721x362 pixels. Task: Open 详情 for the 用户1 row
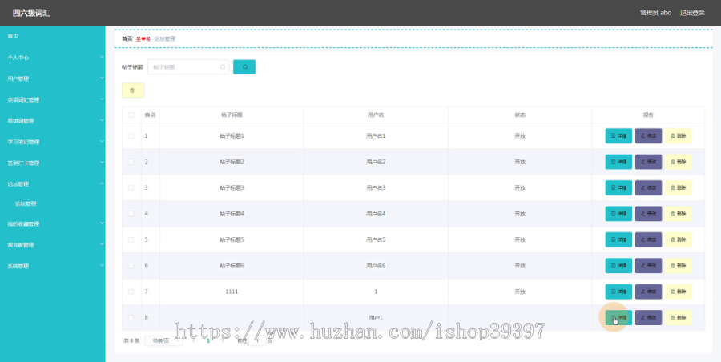click(618, 318)
